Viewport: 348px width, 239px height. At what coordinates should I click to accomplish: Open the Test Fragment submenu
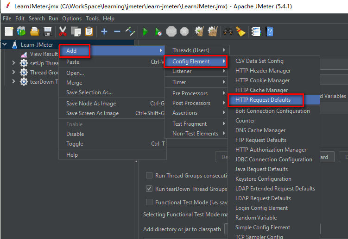click(x=196, y=124)
